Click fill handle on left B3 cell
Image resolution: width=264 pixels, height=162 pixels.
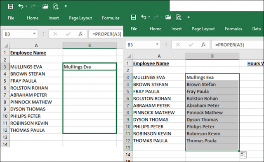116,70
